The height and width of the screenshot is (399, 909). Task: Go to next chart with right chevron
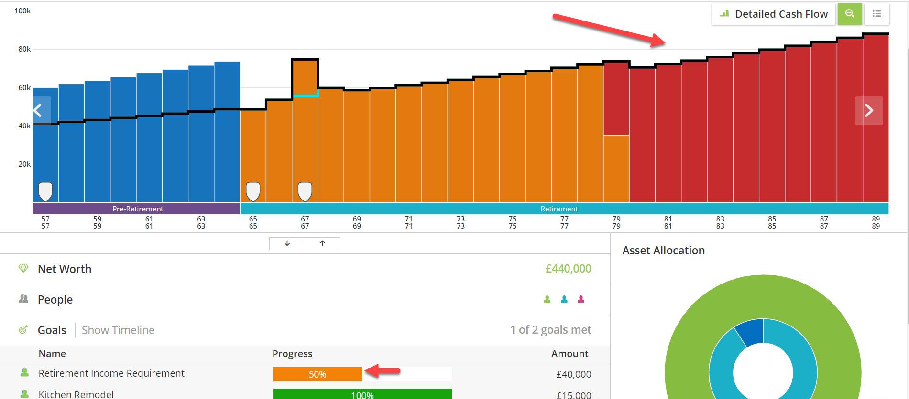pyautogui.click(x=869, y=111)
